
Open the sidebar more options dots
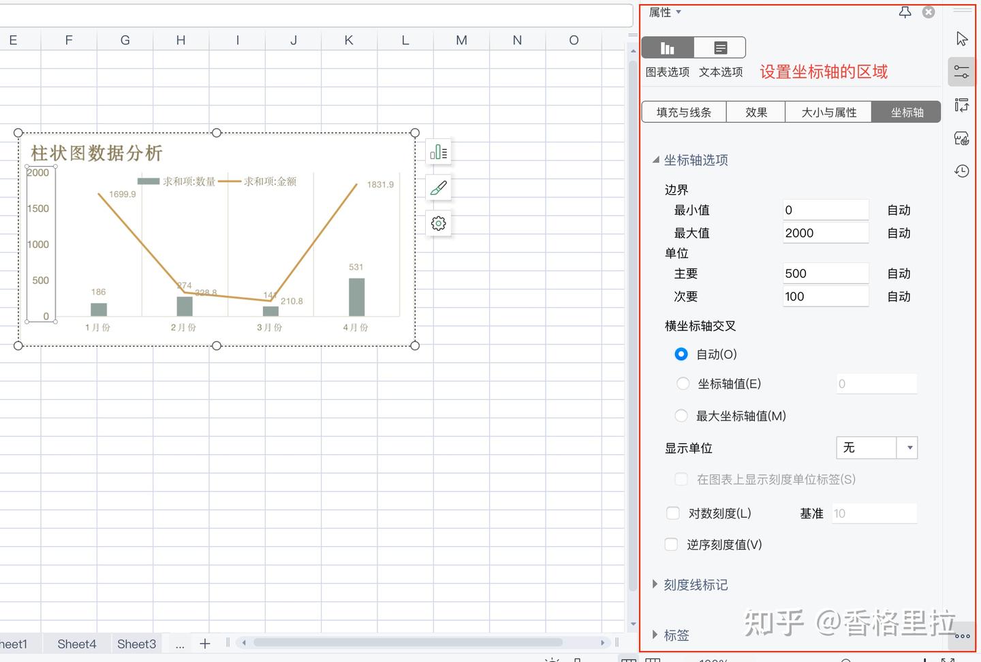point(962,636)
